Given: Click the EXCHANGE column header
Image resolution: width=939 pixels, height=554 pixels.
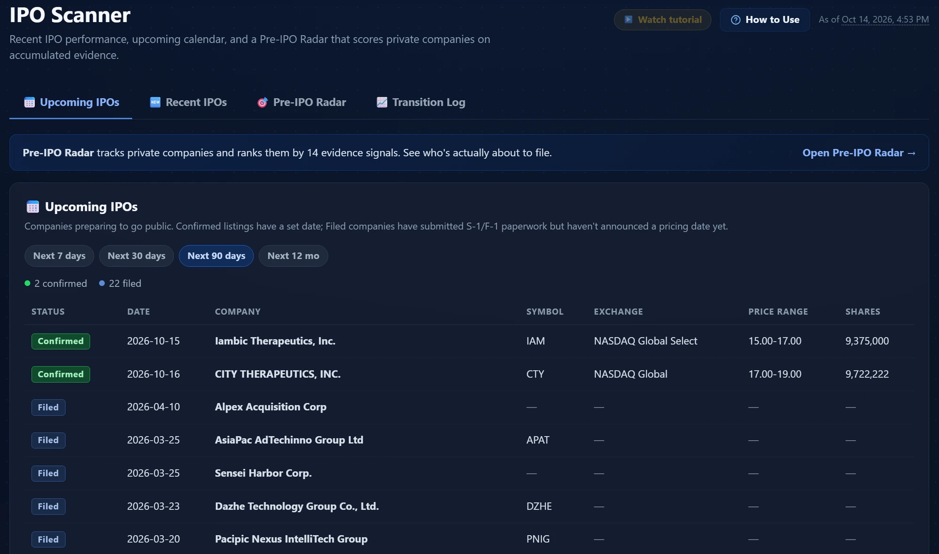Looking at the screenshot, I should pyautogui.click(x=618, y=312).
